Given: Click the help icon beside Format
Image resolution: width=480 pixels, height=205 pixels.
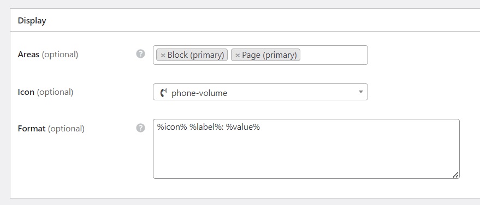Looking at the screenshot, I should (x=140, y=128).
